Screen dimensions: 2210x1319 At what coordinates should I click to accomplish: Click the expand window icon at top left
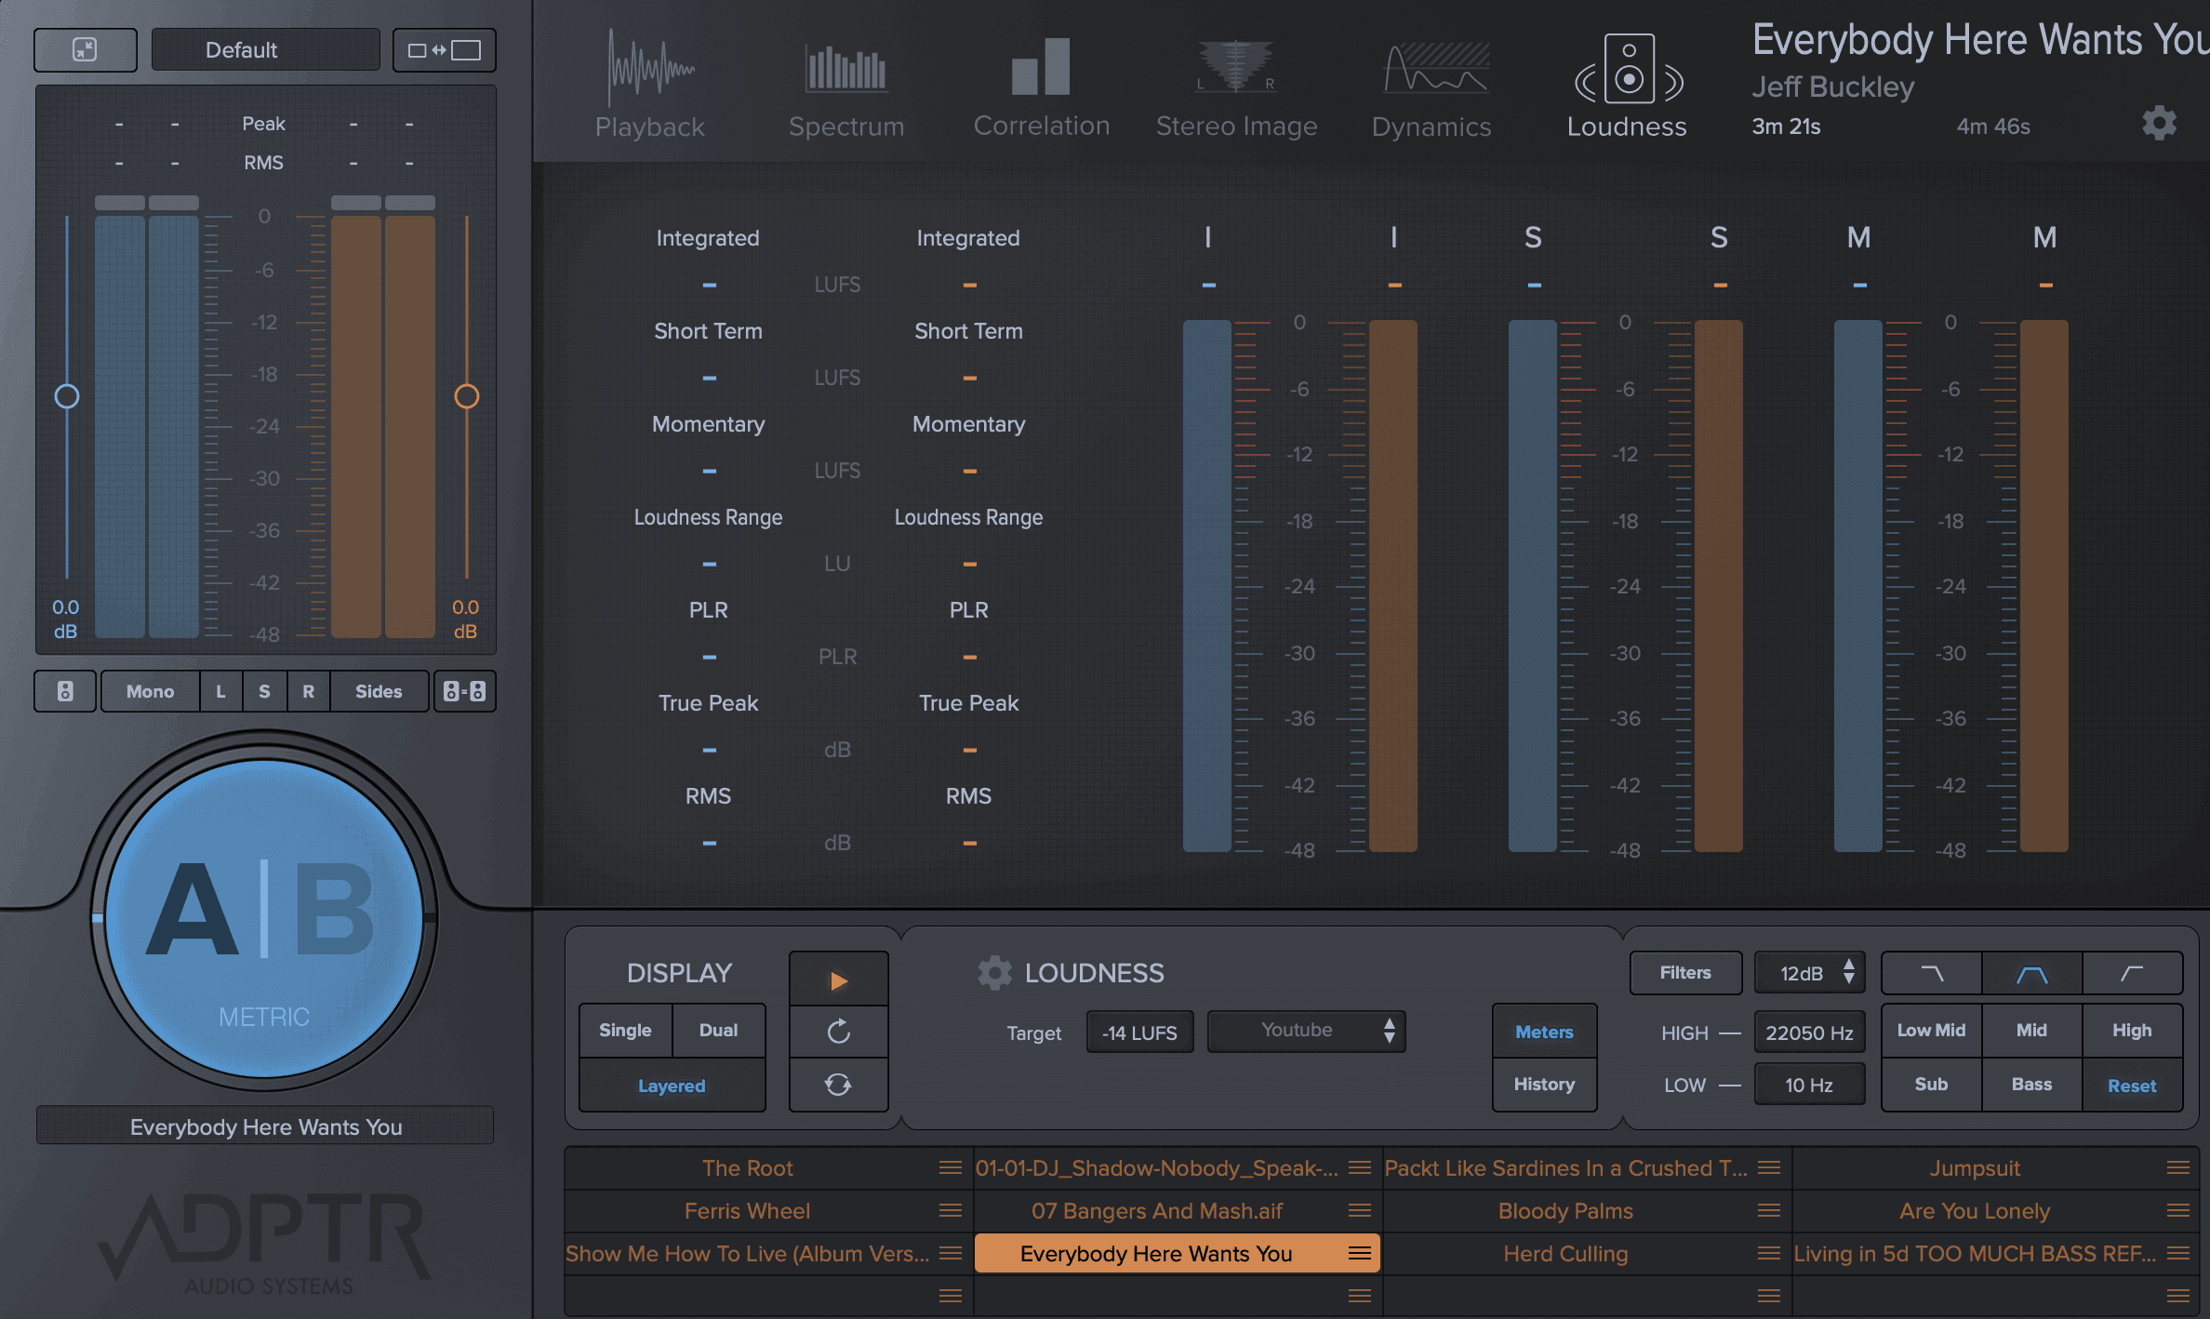pyautogui.click(x=85, y=50)
